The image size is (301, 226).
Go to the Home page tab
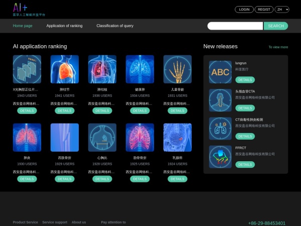[x=23, y=26]
